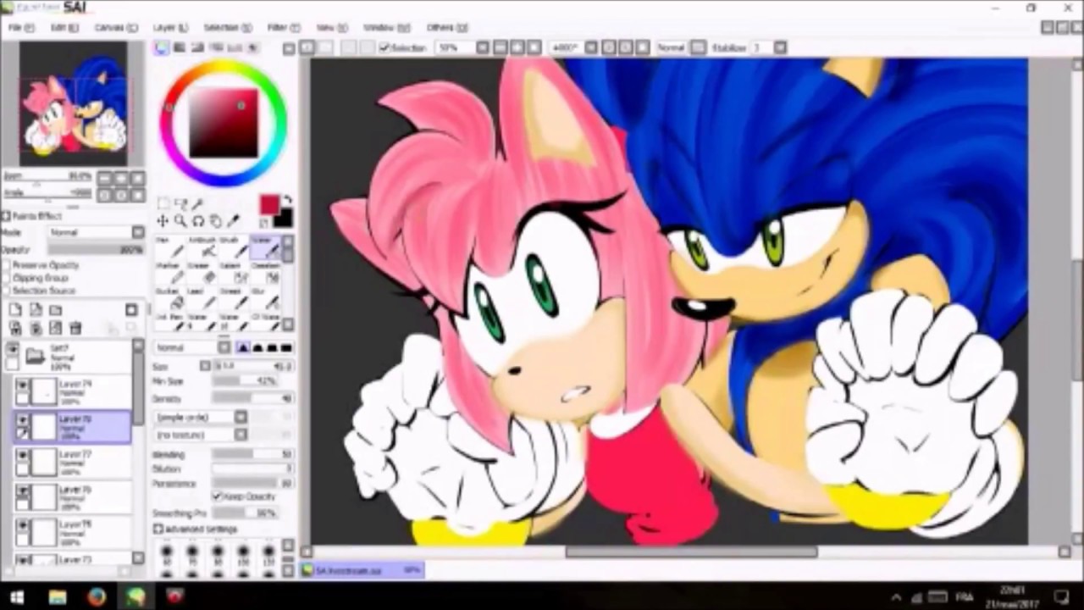This screenshot has width=1084, height=610.
Task: Open the File menu
Action: [20, 28]
